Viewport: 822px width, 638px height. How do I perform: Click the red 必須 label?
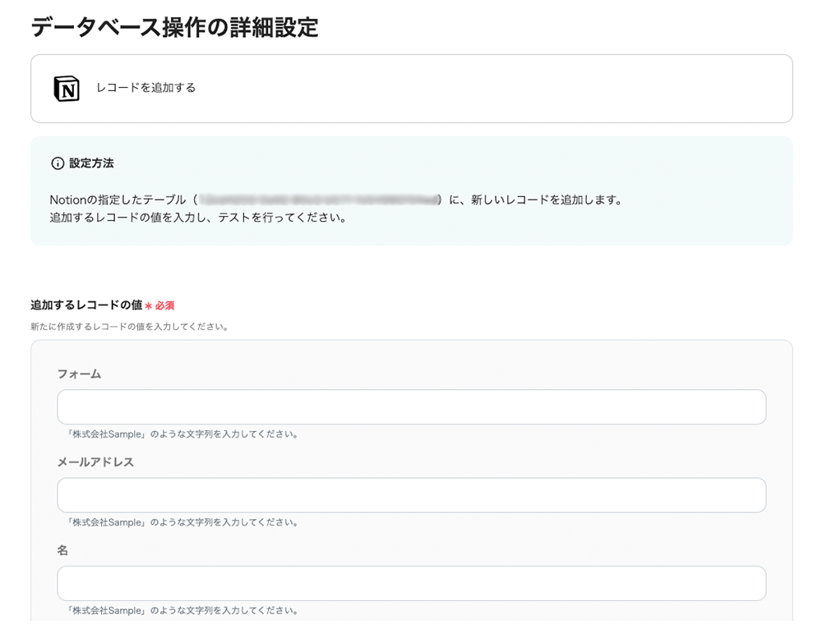[164, 305]
